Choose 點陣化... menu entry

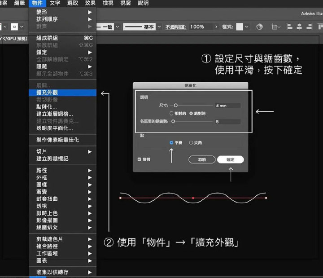(63, 107)
